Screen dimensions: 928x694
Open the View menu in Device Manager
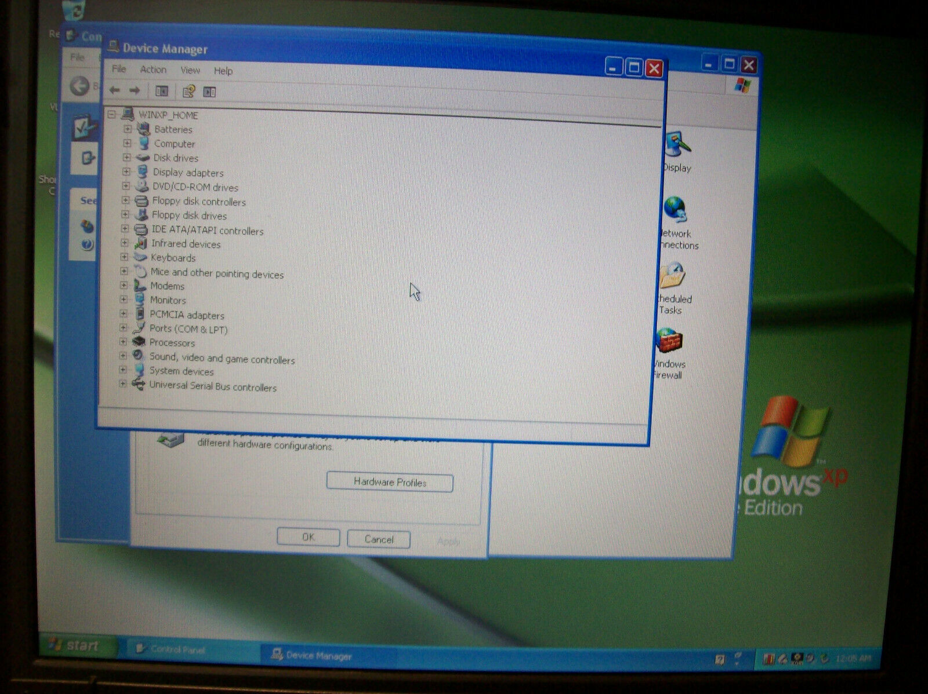tap(190, 70)
